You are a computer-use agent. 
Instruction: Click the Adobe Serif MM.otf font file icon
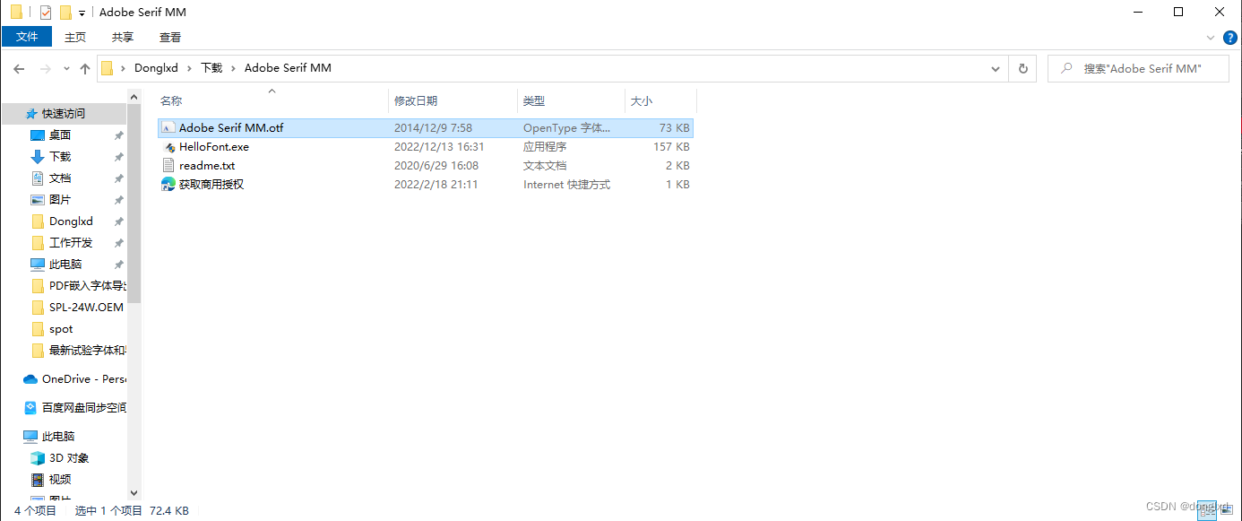click(x=168, y=128)
